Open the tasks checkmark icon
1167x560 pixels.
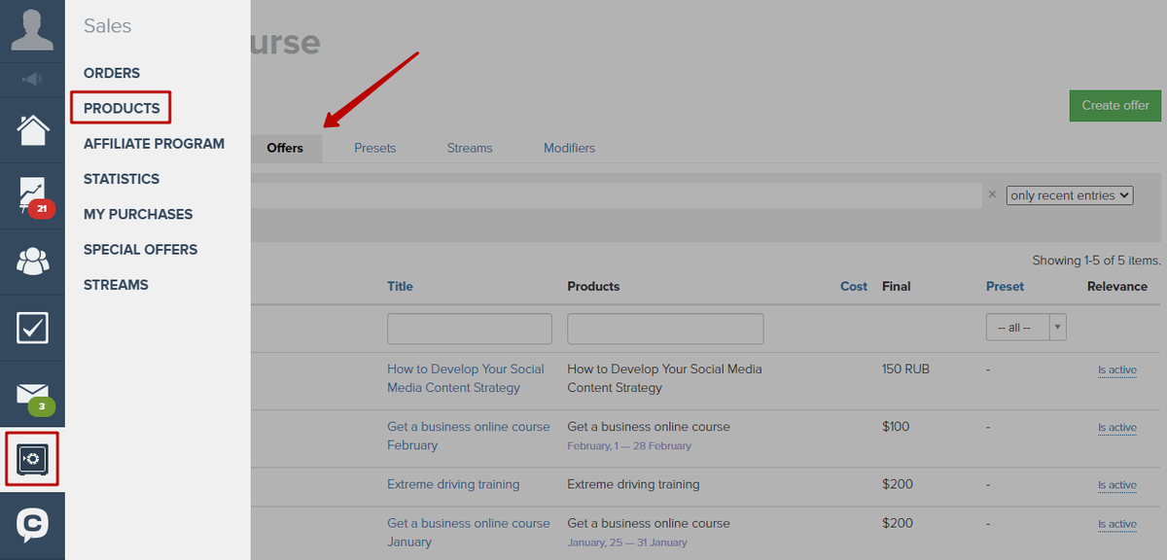(x=32, y=328)
